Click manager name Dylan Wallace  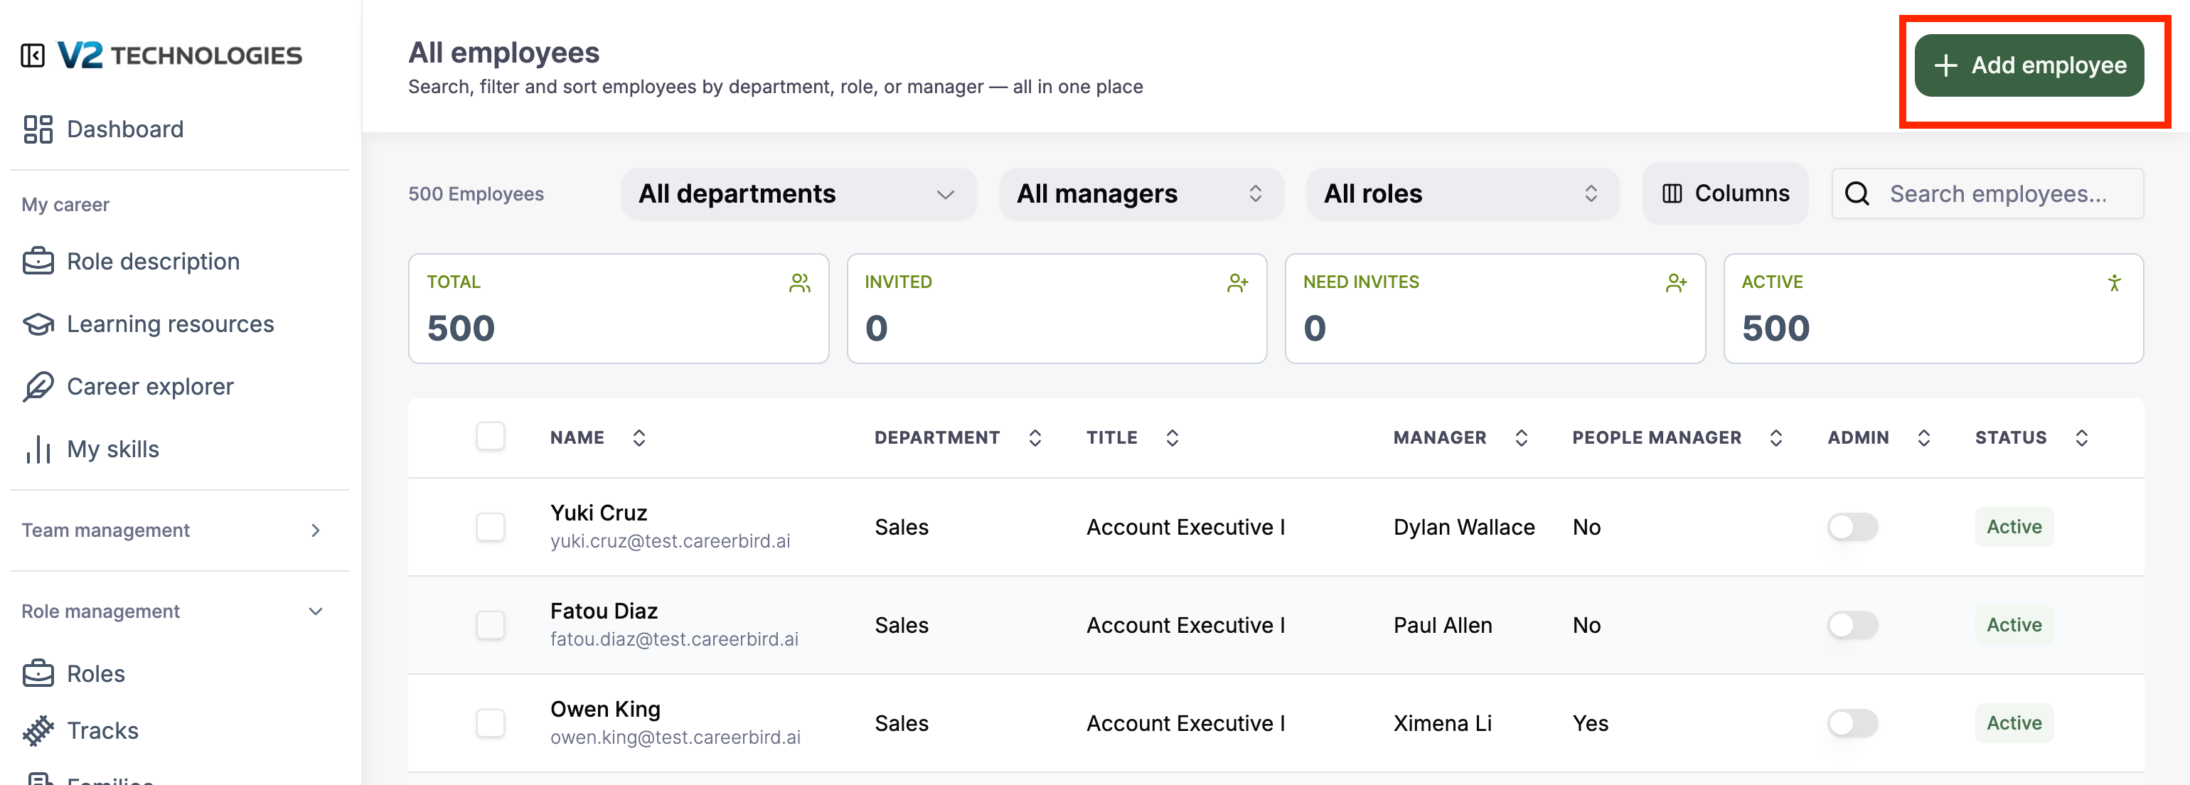[x=1464, y=528]
